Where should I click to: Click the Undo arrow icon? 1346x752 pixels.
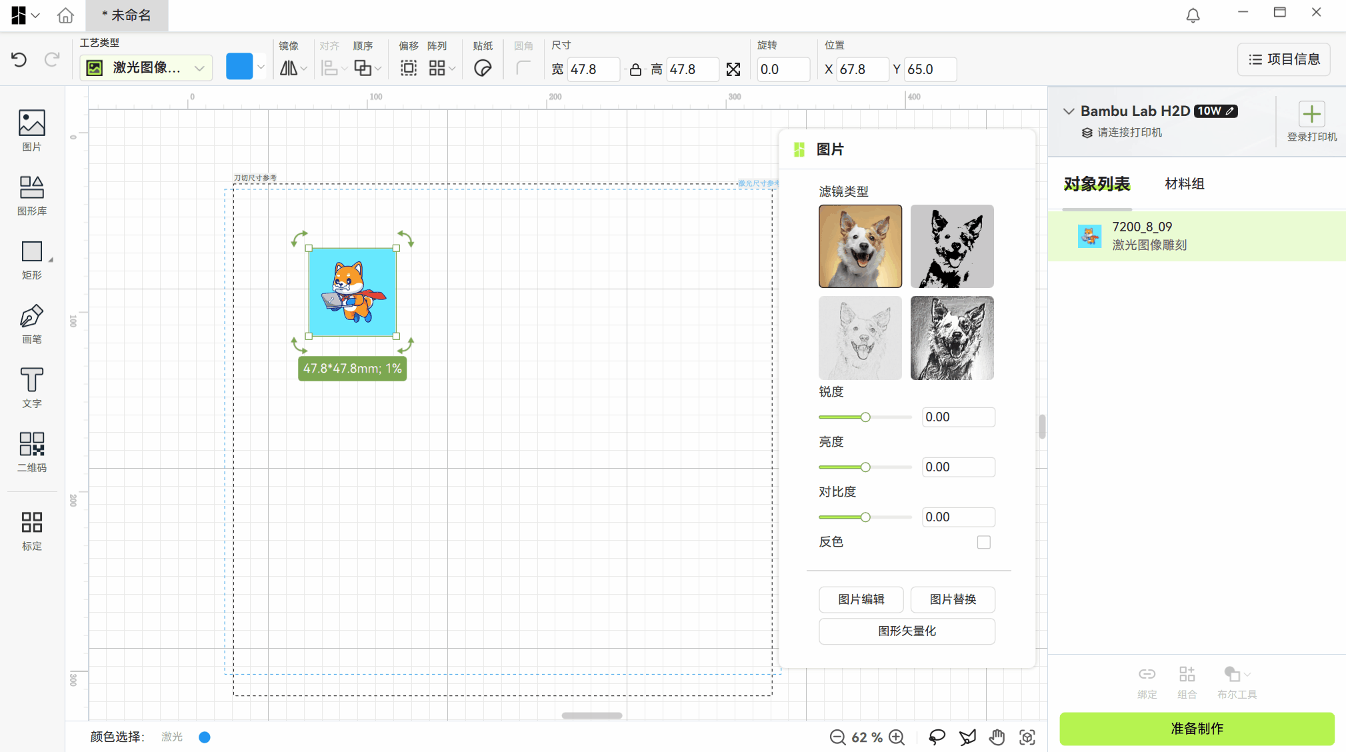(19, 60)
